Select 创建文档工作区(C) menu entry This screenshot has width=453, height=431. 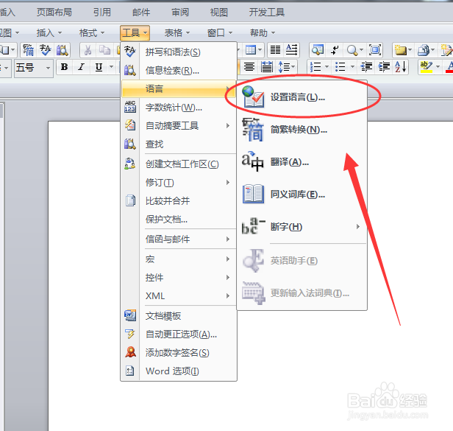pyautogui.click(x=179, y=164)
